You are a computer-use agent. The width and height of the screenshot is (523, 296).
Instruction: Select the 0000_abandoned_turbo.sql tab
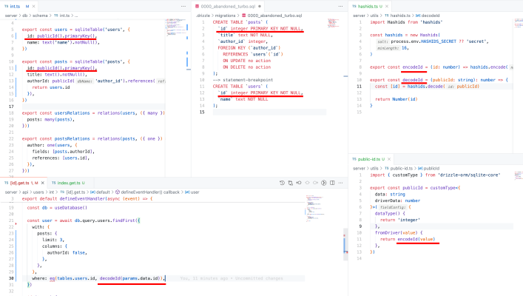(x=229, y=7)
